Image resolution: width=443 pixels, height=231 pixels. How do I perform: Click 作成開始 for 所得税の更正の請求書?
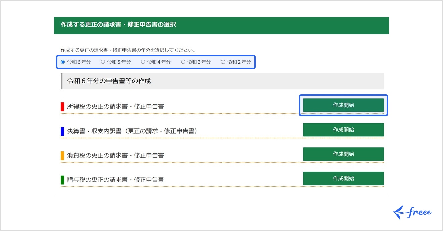[343, 105]
